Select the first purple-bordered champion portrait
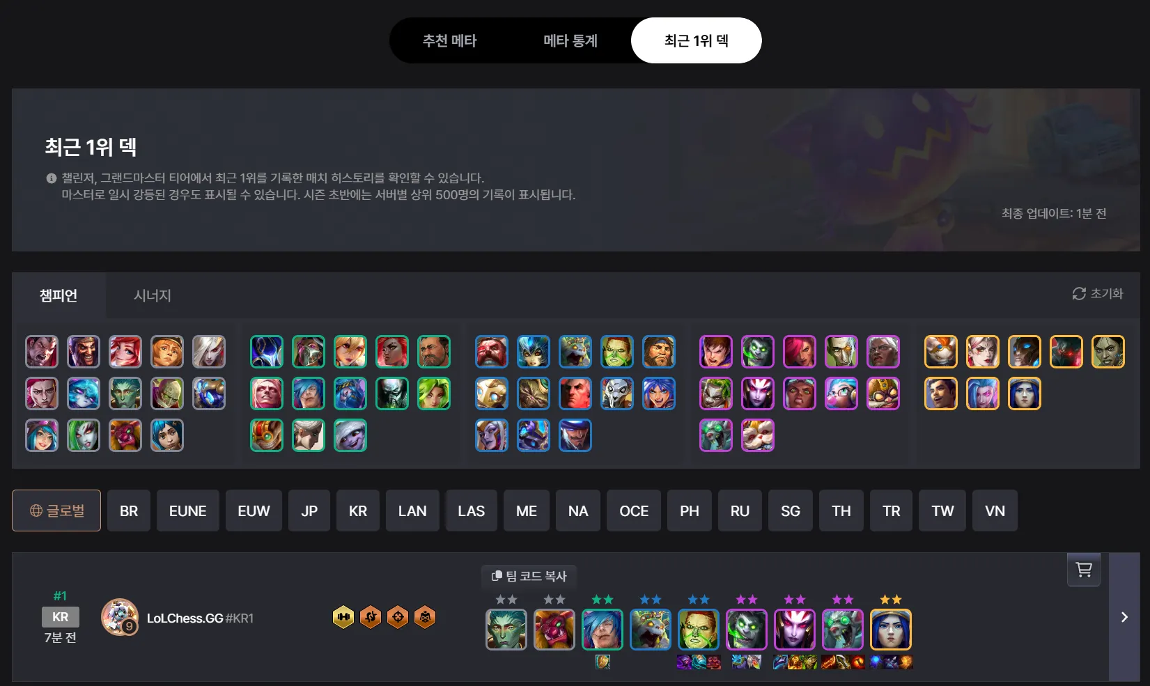1150x686 pixels. (x=716, y=352)
